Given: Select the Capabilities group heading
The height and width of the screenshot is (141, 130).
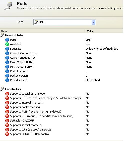Looking at the screenshot, I should click(x=13, y=89).
